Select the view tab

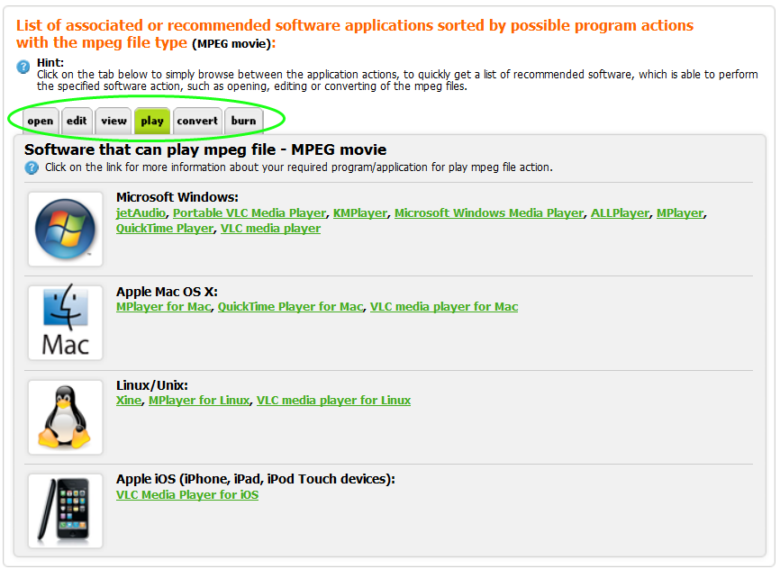(x=113, y=121)
